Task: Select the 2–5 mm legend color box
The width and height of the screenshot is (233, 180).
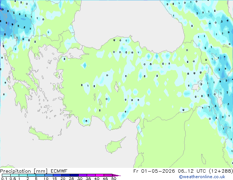Action: (x=32, y=175)
